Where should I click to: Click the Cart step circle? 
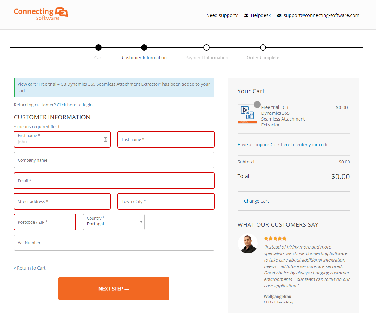(x=98, y=47)
